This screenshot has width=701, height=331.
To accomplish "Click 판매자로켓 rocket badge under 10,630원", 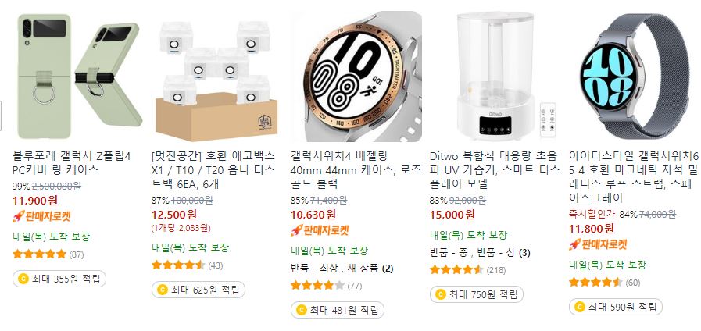I will click(320, 230).
